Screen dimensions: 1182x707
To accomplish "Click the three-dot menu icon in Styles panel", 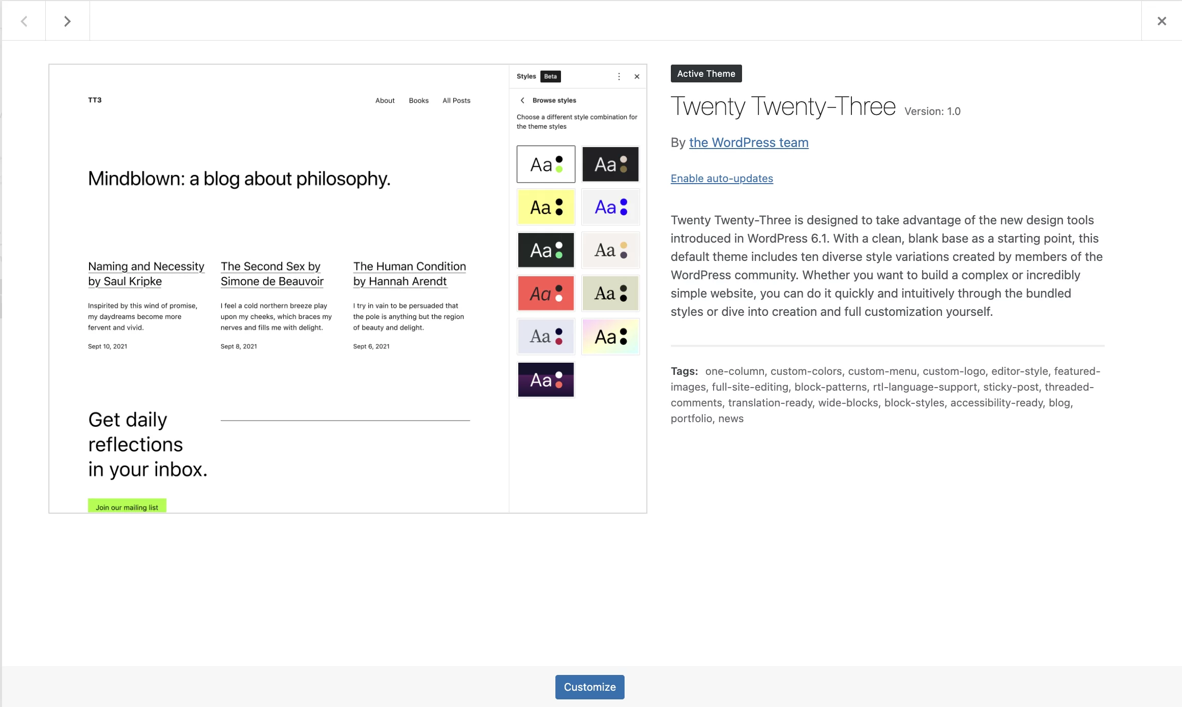I will coord(618,77).
